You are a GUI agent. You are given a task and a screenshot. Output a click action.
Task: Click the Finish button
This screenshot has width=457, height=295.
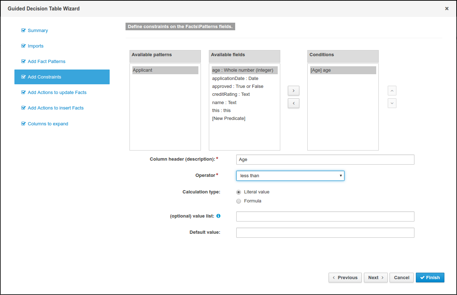click(x=430, y=278)
